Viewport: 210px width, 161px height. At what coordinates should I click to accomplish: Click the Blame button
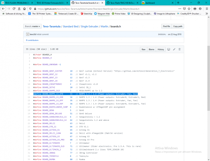pos(151,49)
